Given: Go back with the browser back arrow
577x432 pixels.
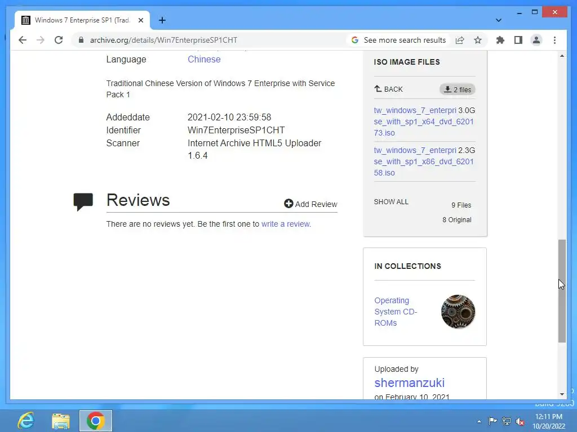Looking at the screenshot, I should pos(23,40).
